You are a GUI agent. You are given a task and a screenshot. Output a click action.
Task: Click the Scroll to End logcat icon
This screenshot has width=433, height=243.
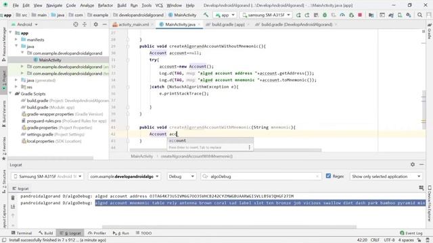13,207
